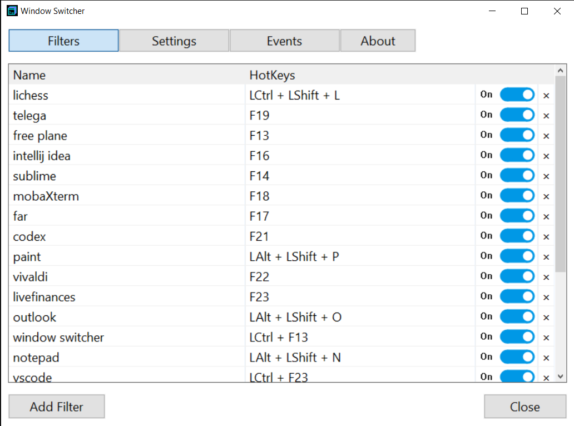Select the intellij idea name cell
Viewport: 574px width, 426px height.
[x=127, y=156]
